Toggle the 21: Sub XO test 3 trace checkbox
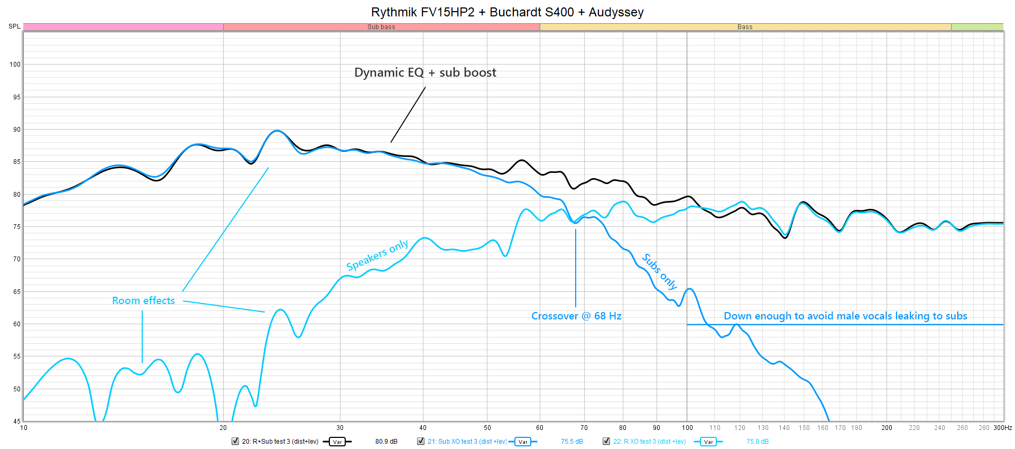Screen dimensions: 1015x449 click(421, 441)
